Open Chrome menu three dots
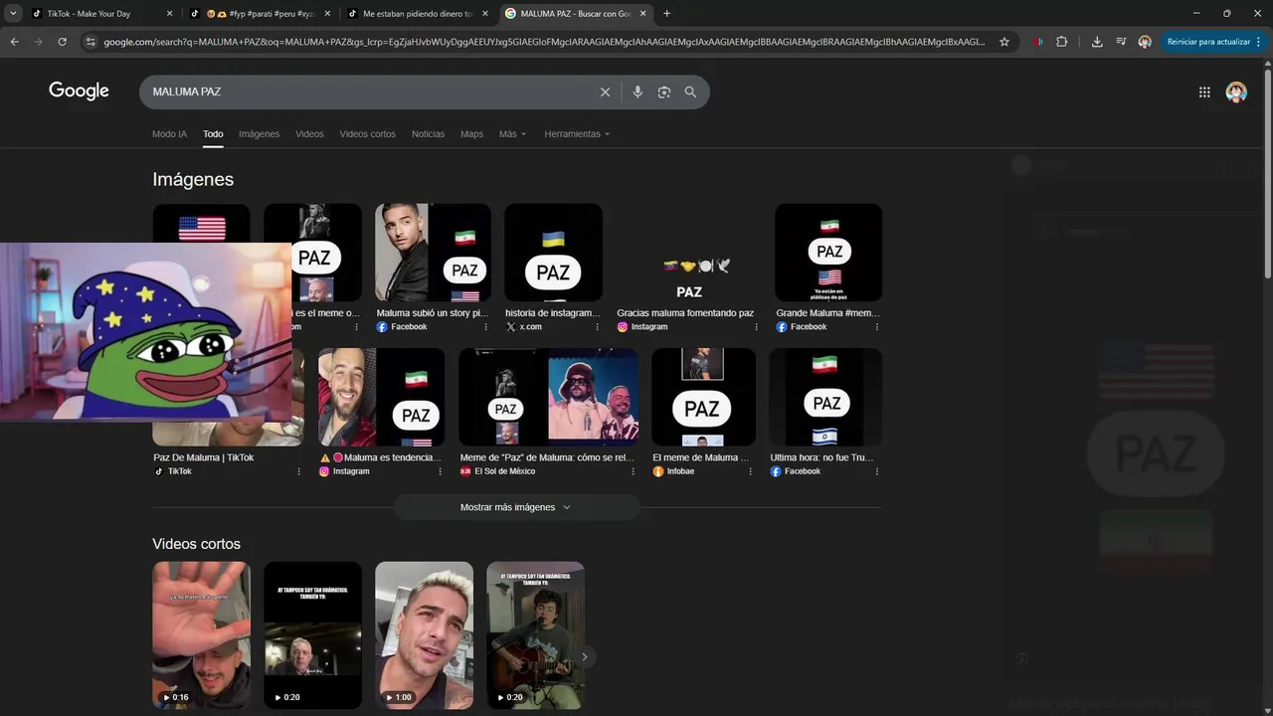The height and width of the screenshot is (716, 1273). tap(1259, 42)
